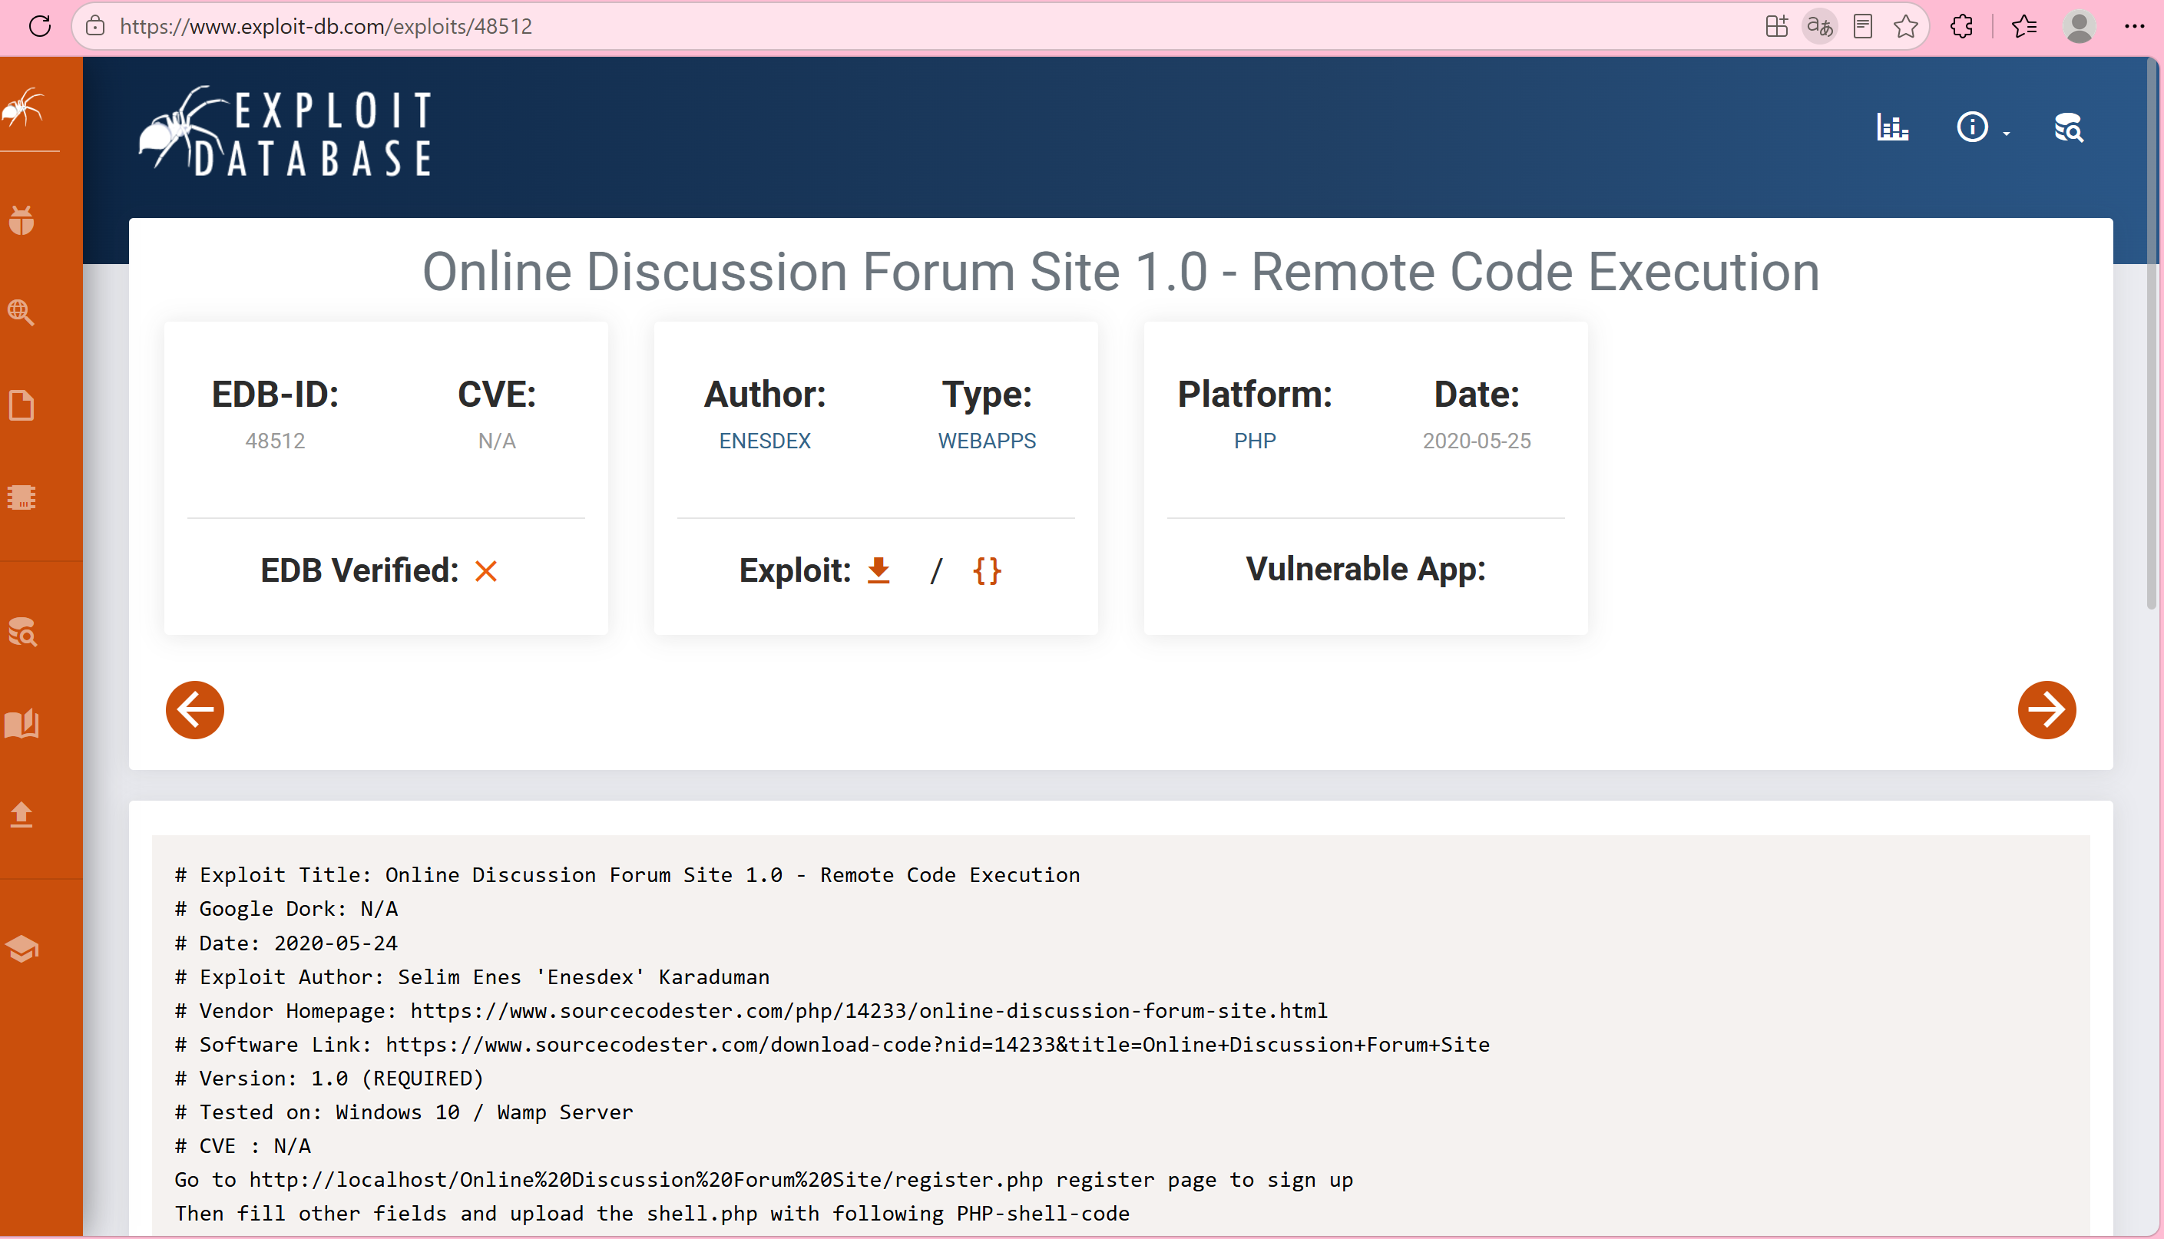The image size is (2164, 1239).
Task: Open the browser profile avatar
Action: coord(2079,26)
